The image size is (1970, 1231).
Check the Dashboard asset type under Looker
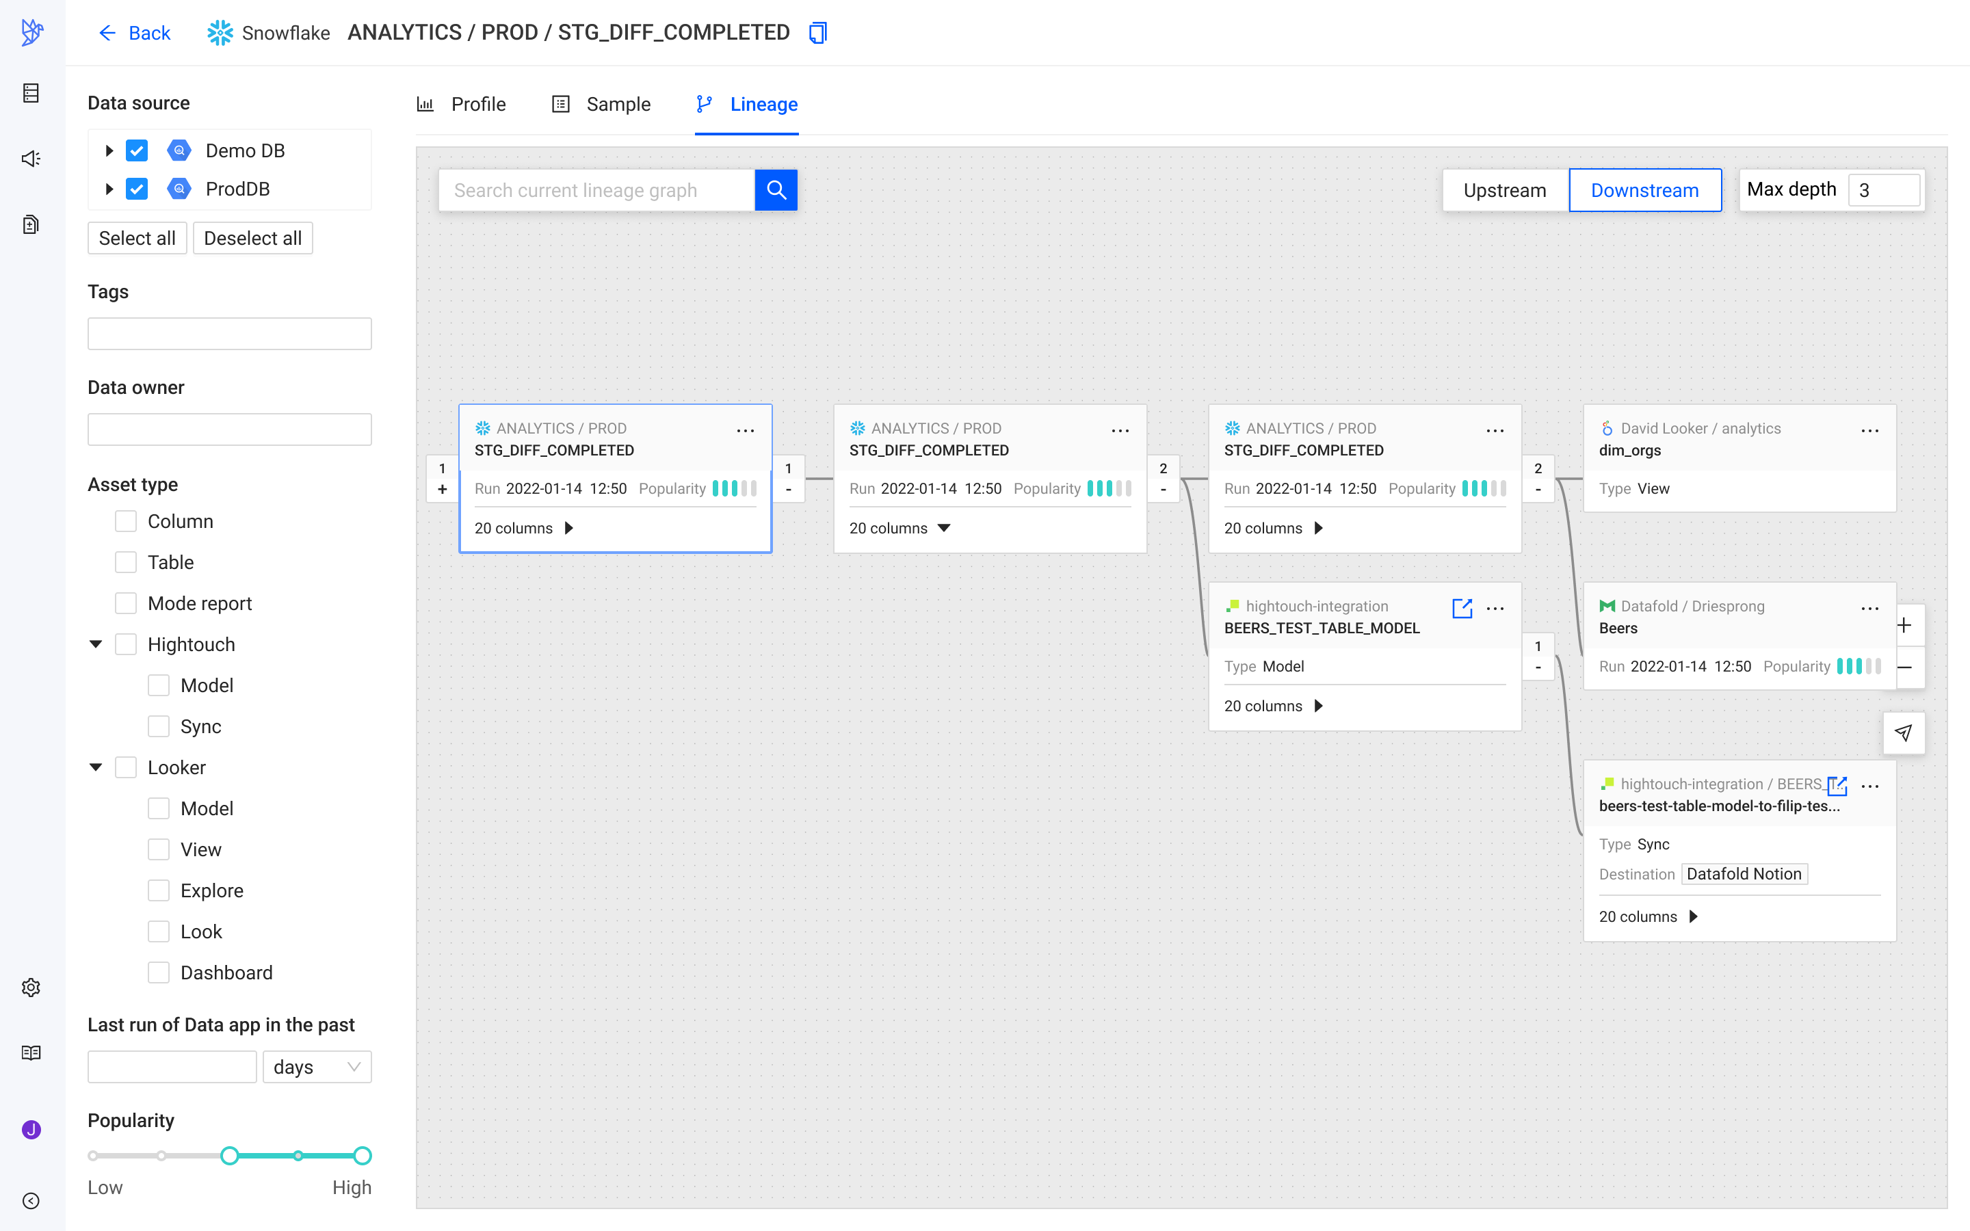point(159,972)
